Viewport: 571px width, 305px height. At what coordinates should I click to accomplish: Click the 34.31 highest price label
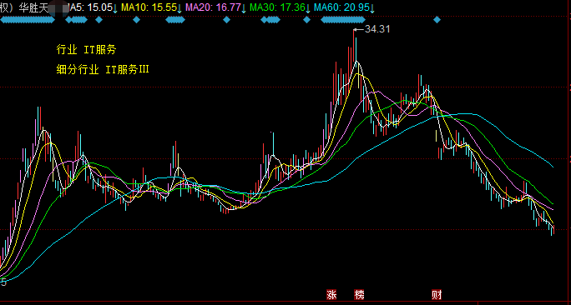click(377, 29)
